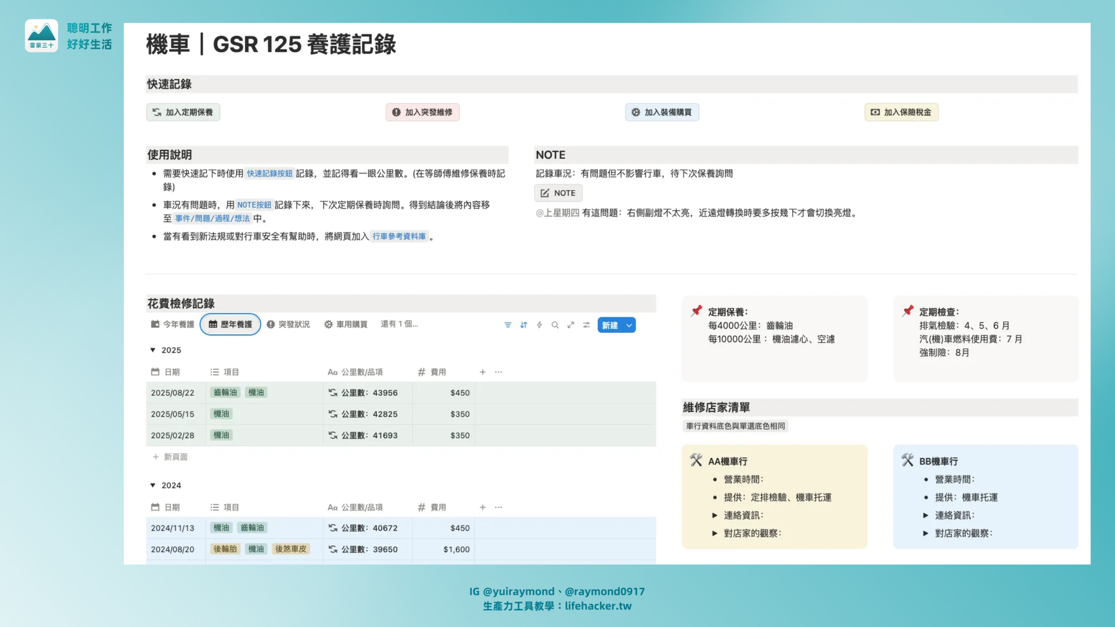Open view settings sliders icon
Screen dimensions: 1115x627
[586, 325]
